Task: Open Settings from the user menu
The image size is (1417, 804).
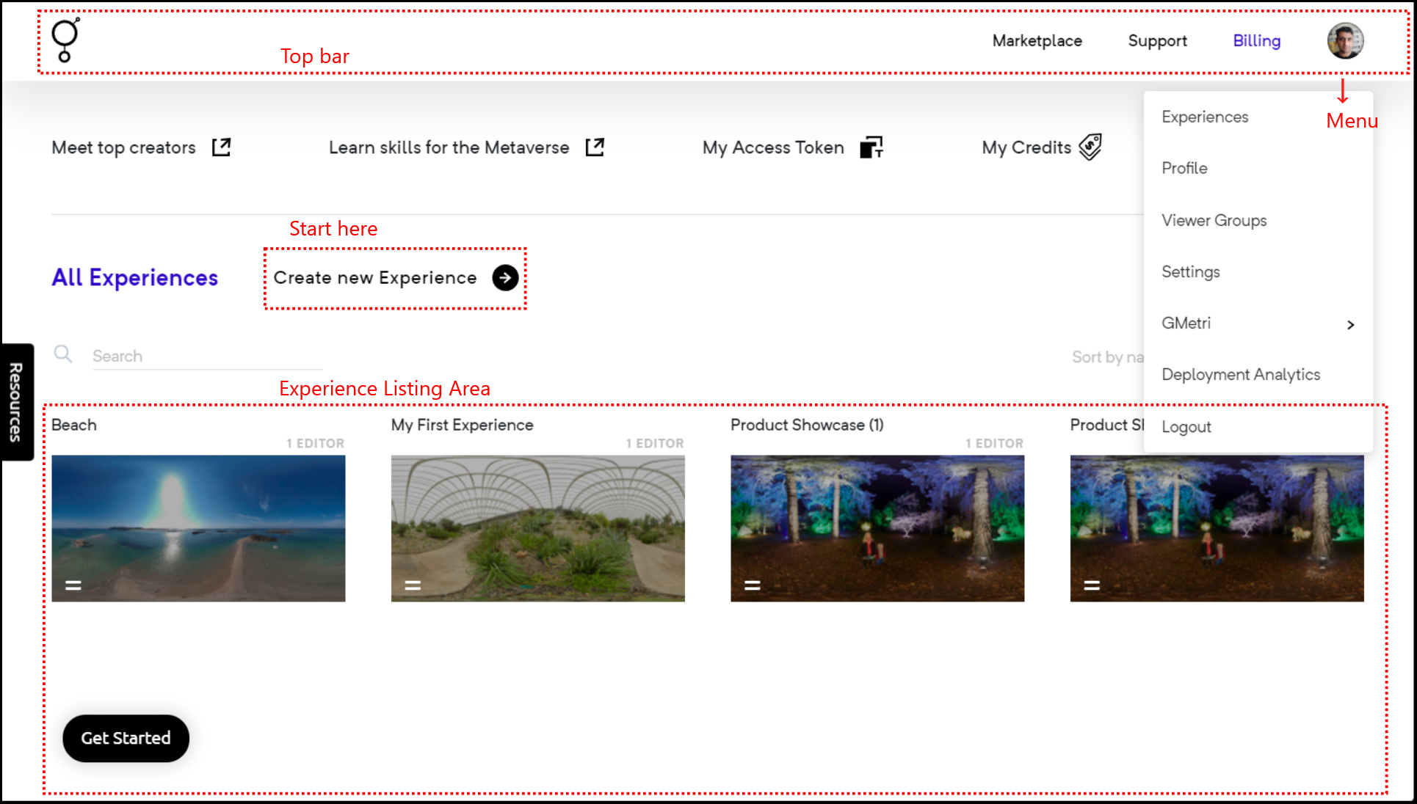Action: [x=1190, y=271]
